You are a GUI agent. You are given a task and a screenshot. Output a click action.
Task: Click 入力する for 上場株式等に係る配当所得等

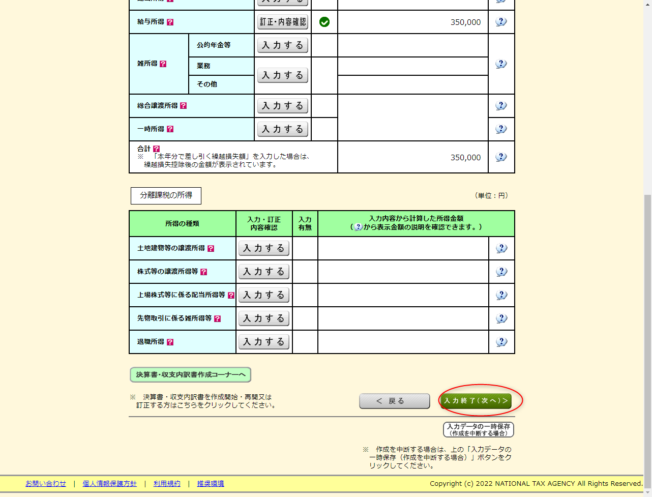point(264,295)
